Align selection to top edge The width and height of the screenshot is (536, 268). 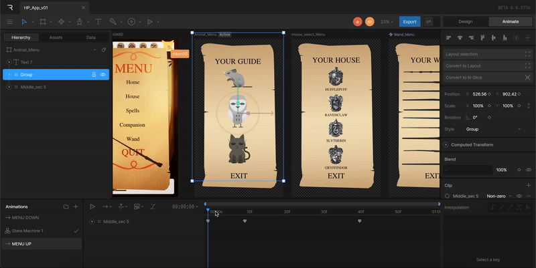click(482, 37)
